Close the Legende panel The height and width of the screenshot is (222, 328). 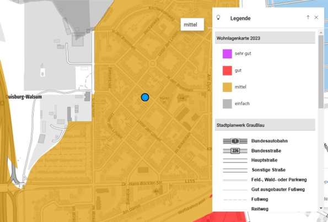click(316, 18)
